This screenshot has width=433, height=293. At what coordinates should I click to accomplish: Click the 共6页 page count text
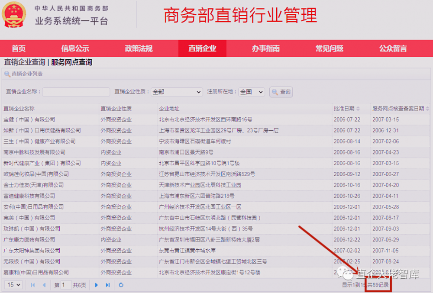79,285
